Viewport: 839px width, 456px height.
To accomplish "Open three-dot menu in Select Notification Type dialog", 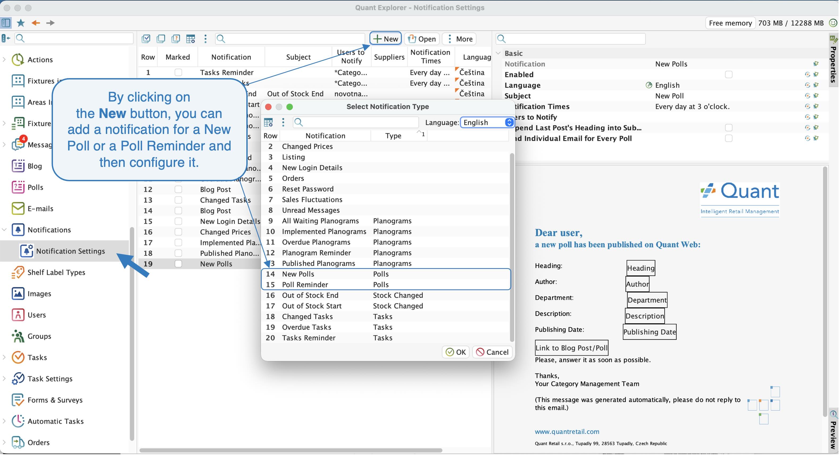I will pos(283,122).
